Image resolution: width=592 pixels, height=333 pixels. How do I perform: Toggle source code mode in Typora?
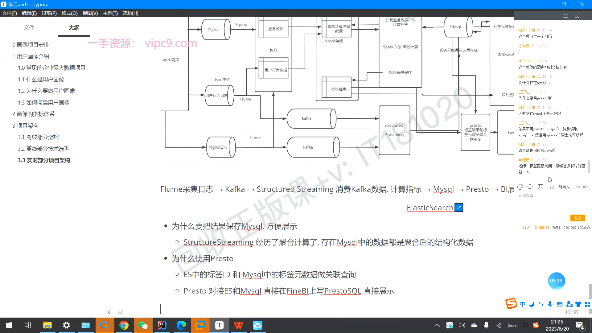tap(121, 312)
